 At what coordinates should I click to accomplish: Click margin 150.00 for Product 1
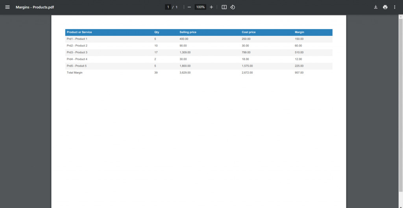point(299,39)
